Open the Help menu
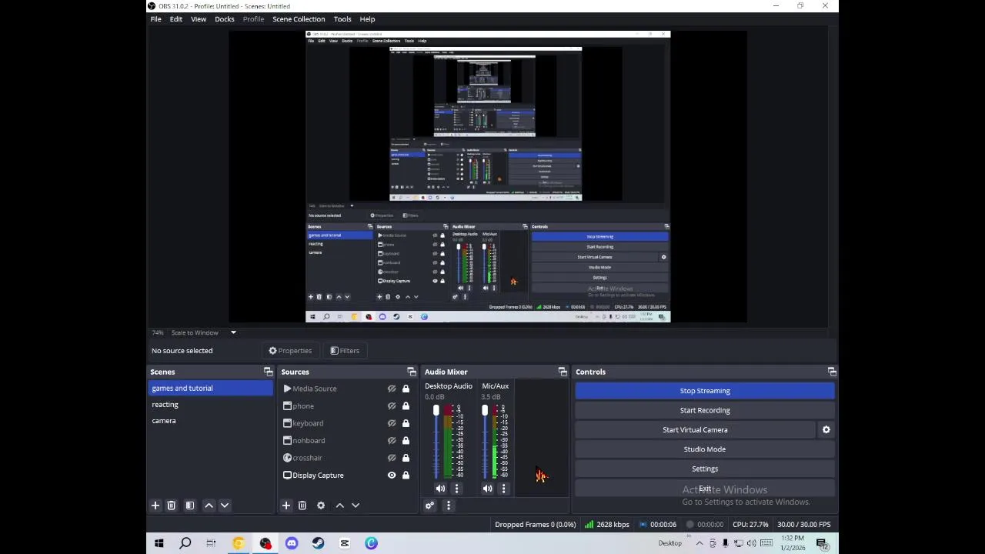Viewport: 985px width, 554px height. pos(367,19)
